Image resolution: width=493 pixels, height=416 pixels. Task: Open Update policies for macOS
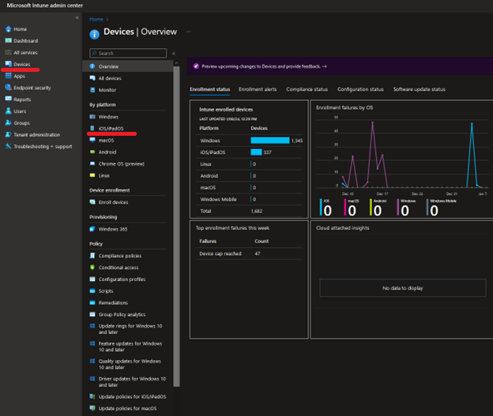pyautogui.click(x=127, y=408)
